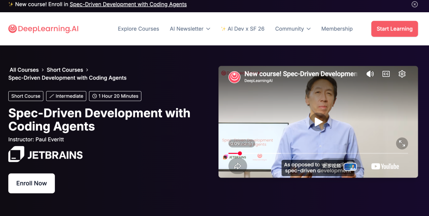
Task: Click Instructor: Paul Everitt text
Action: (x=36, y=140)
